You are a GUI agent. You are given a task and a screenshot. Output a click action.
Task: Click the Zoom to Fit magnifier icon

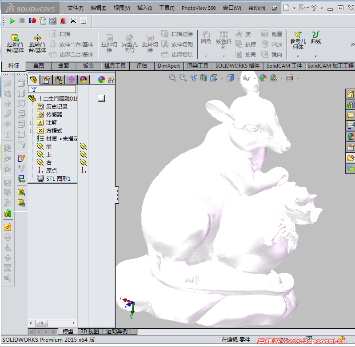[x=172, y=78]
